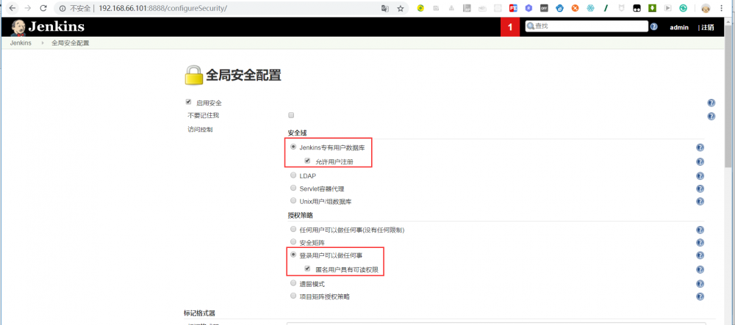Screen dimensions: 735x325
Task: Choose 项目矩阵授权策略 radio option
Action: 293,296
